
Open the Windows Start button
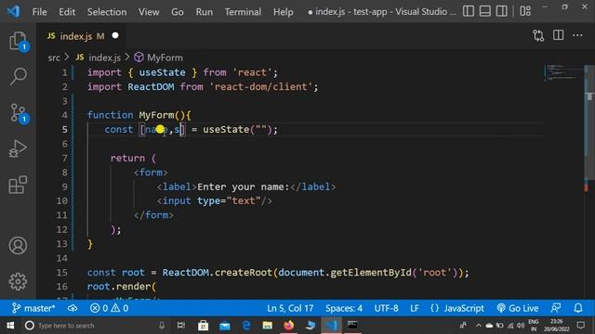(x=10, y=326)
